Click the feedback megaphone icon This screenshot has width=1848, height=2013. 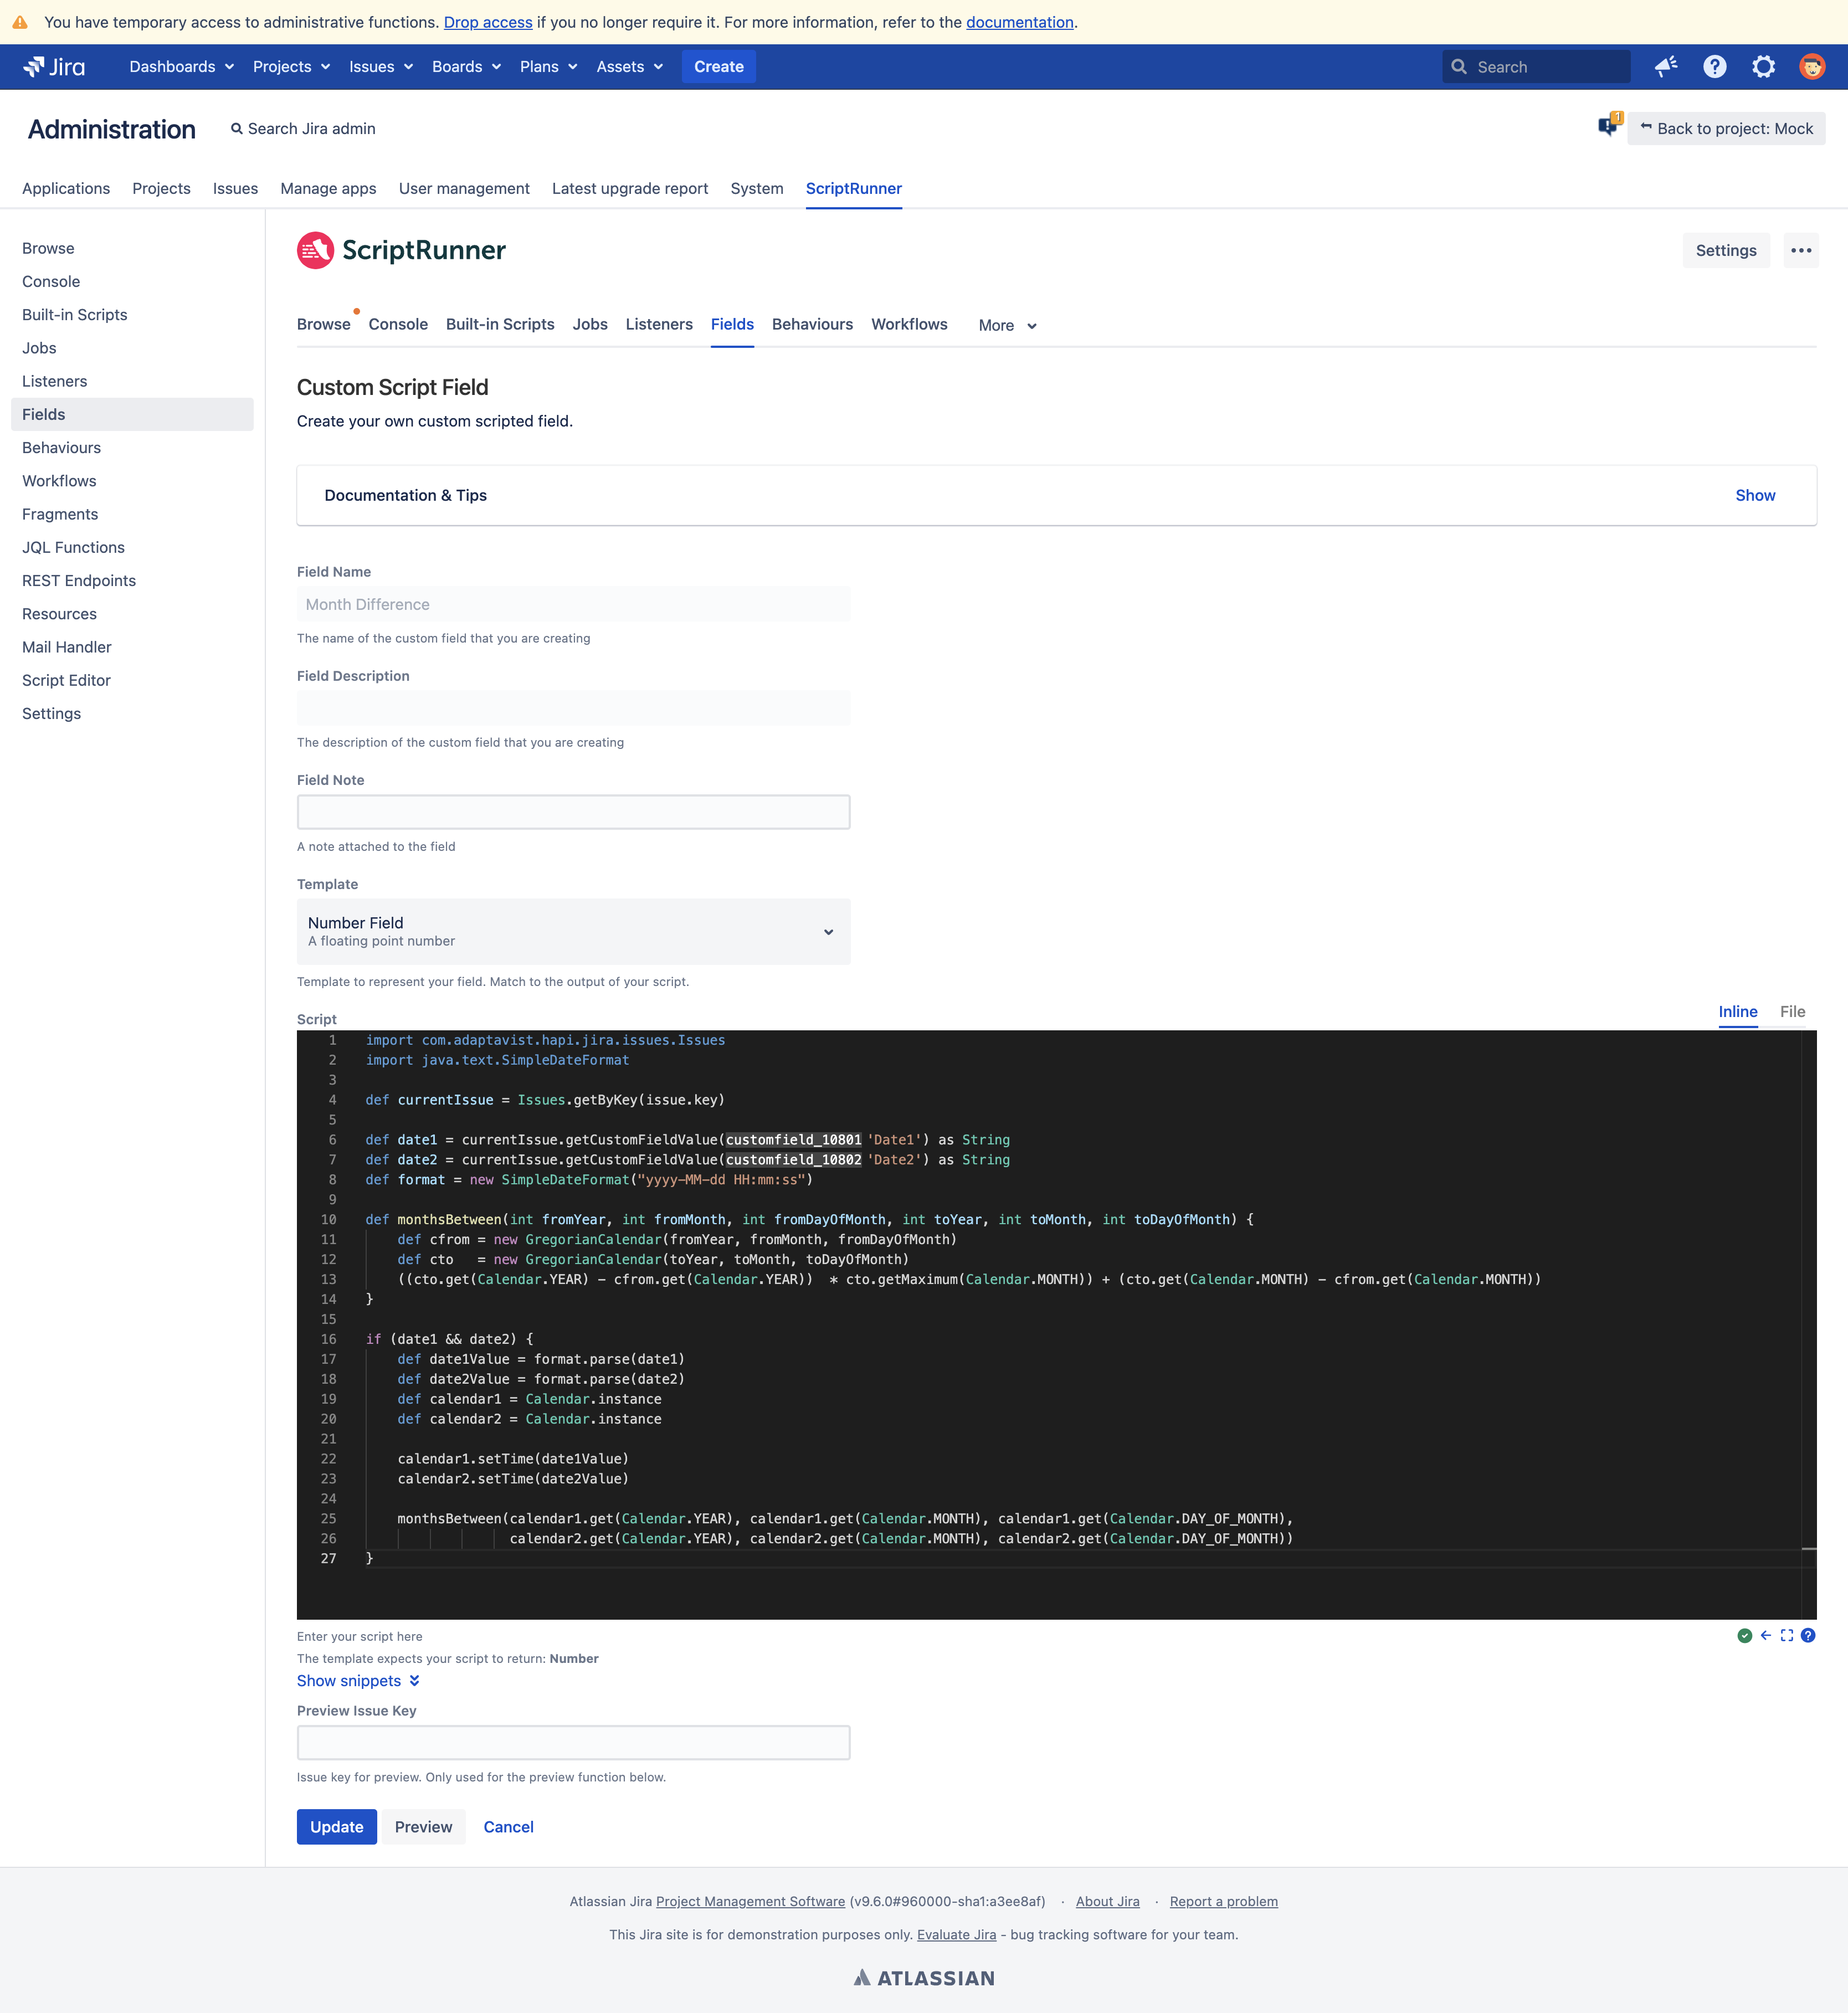(x=1664, y=66)
